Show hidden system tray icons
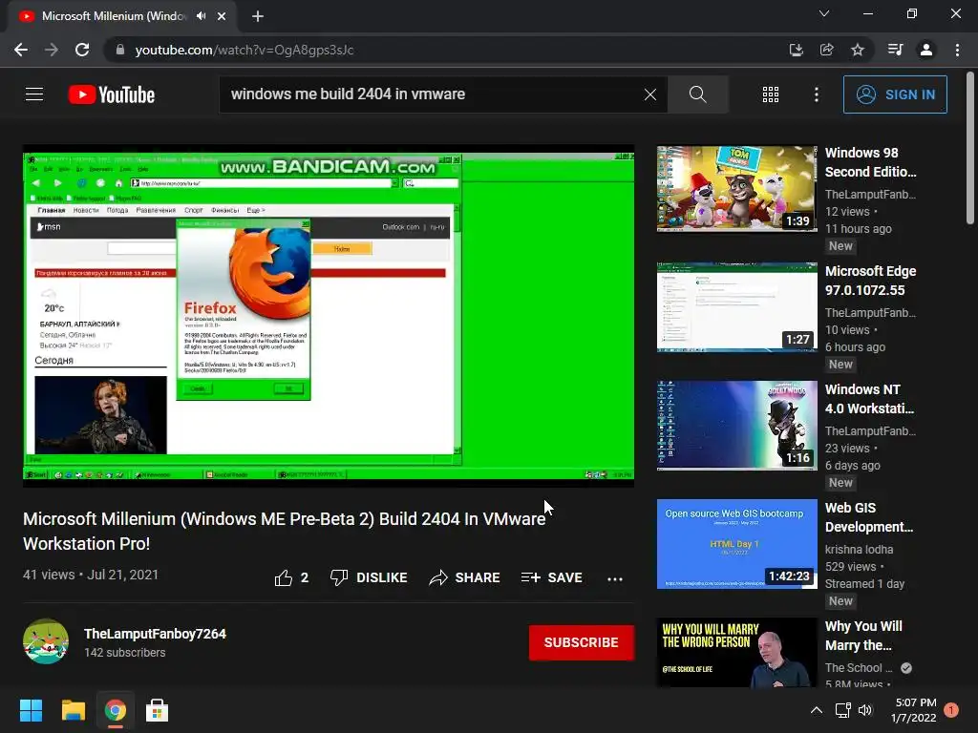 point(816,710)
